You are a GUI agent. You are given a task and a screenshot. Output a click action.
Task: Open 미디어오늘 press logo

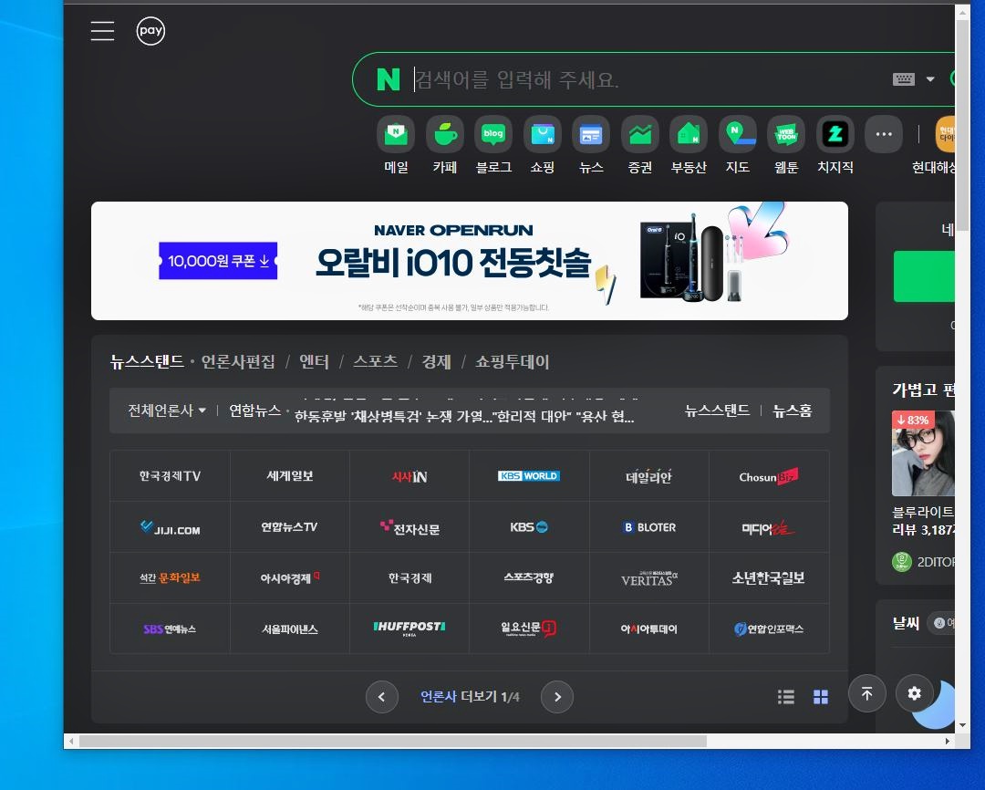tap(769, 527)
